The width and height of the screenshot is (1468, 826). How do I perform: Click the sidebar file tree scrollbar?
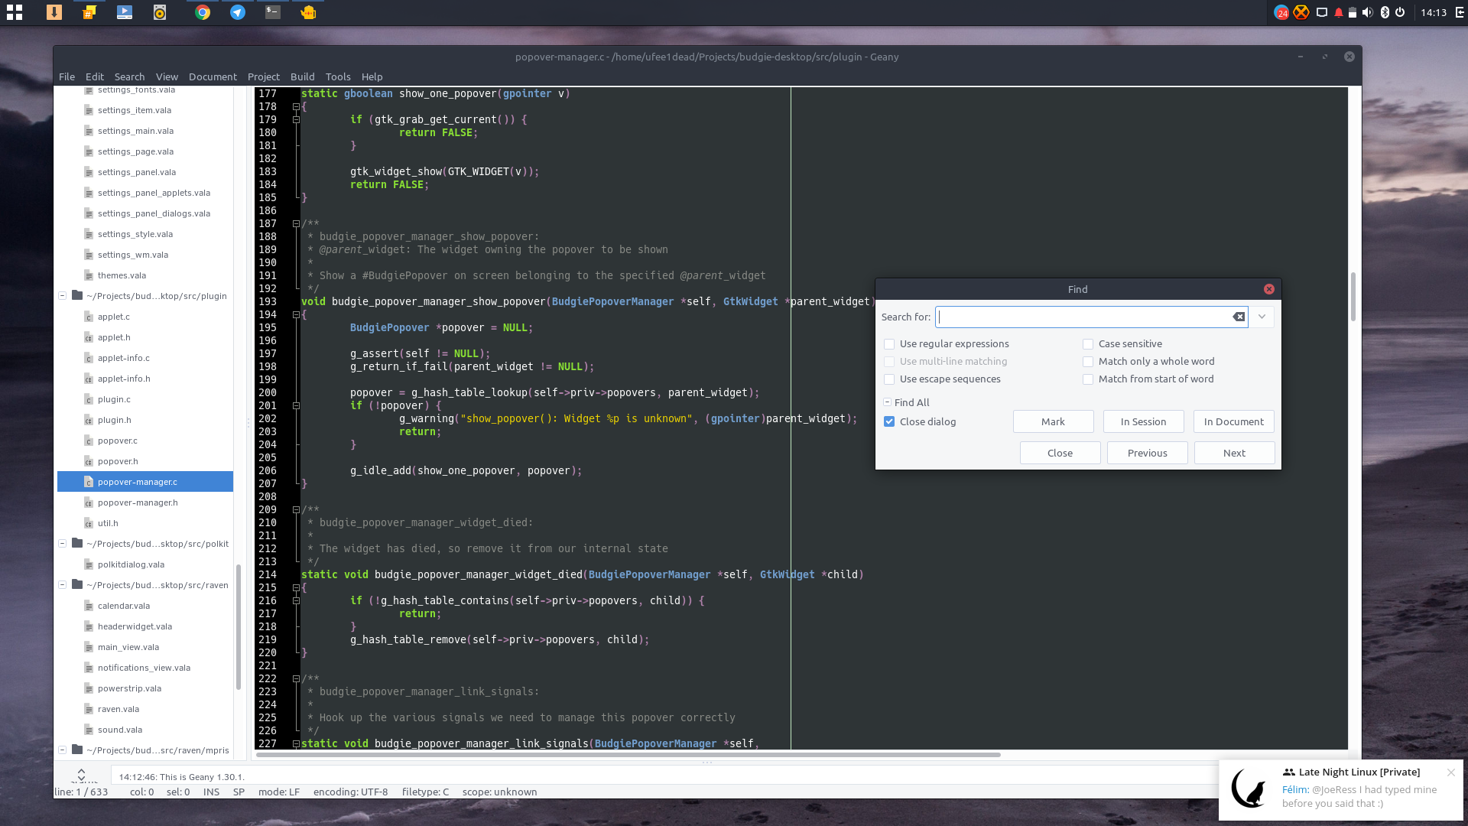(238, 627)
